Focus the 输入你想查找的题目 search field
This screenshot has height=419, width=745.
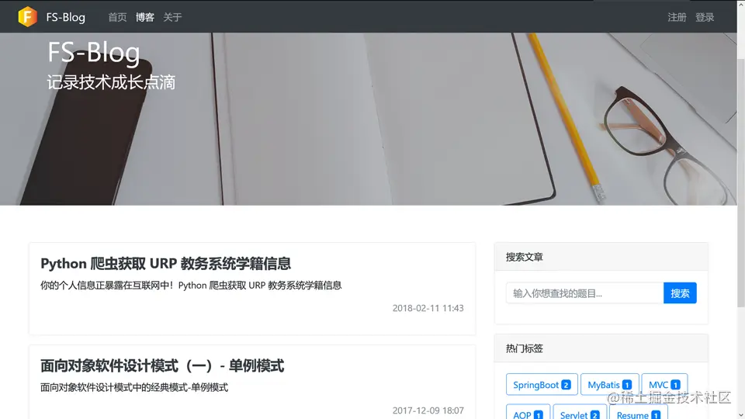pos(585,293)
